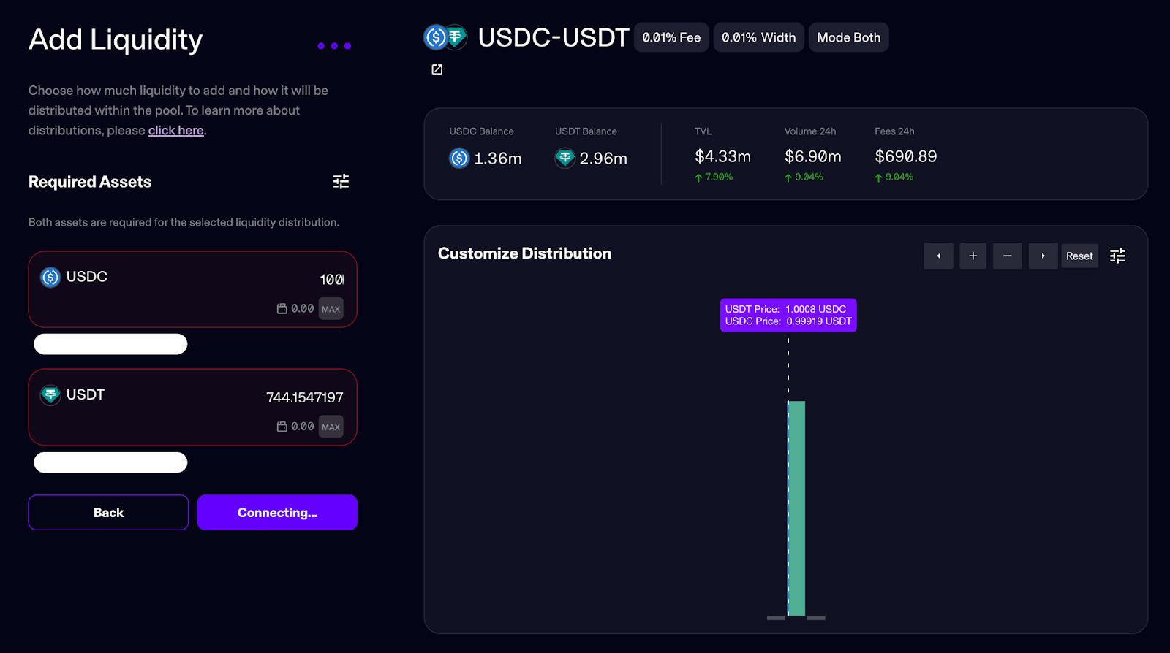This screenshot has width=1170, height=653.
Task: Toggle the 0.01% Fee chip
Action: tap(671, 37)
